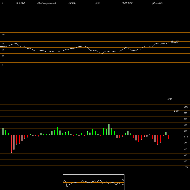Click the 'MR' panel label

pyautogui.click(x=169, y=99)
